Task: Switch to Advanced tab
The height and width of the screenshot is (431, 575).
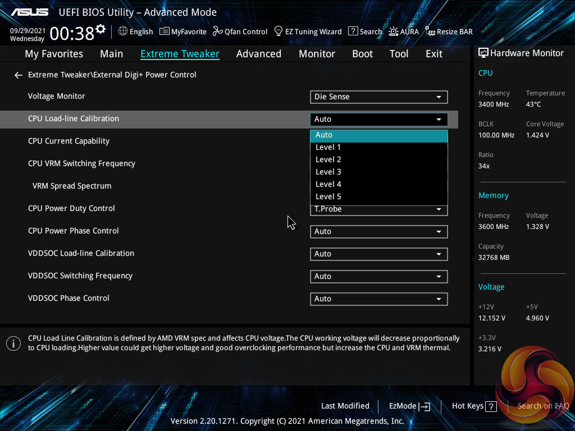Action: pyautogui.click(x=259, y=54)
